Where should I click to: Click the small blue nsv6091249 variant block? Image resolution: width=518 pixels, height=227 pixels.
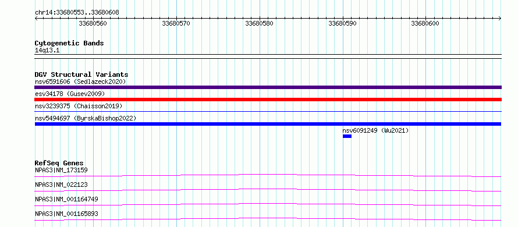(x=347, y=136)
